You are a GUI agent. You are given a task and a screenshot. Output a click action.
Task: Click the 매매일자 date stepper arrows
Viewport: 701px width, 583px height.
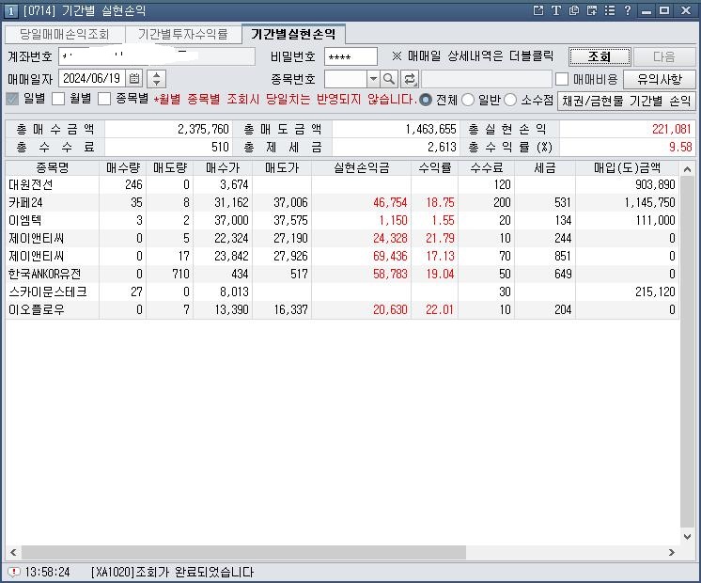click(157, 79)
